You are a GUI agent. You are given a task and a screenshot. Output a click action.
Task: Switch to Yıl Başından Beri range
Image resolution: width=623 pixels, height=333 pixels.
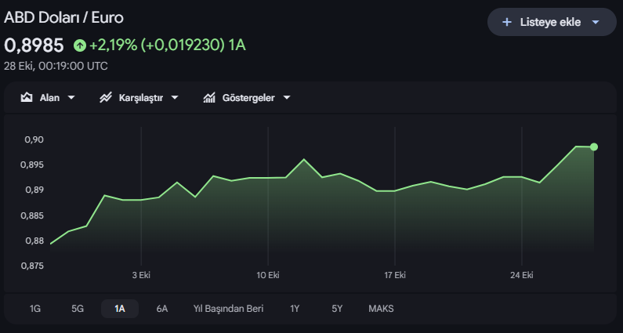click(229, 309)
